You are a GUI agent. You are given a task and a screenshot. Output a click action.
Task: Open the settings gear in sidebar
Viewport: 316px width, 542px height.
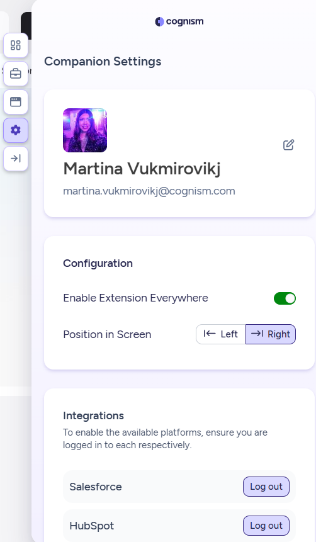coord(16,130)
